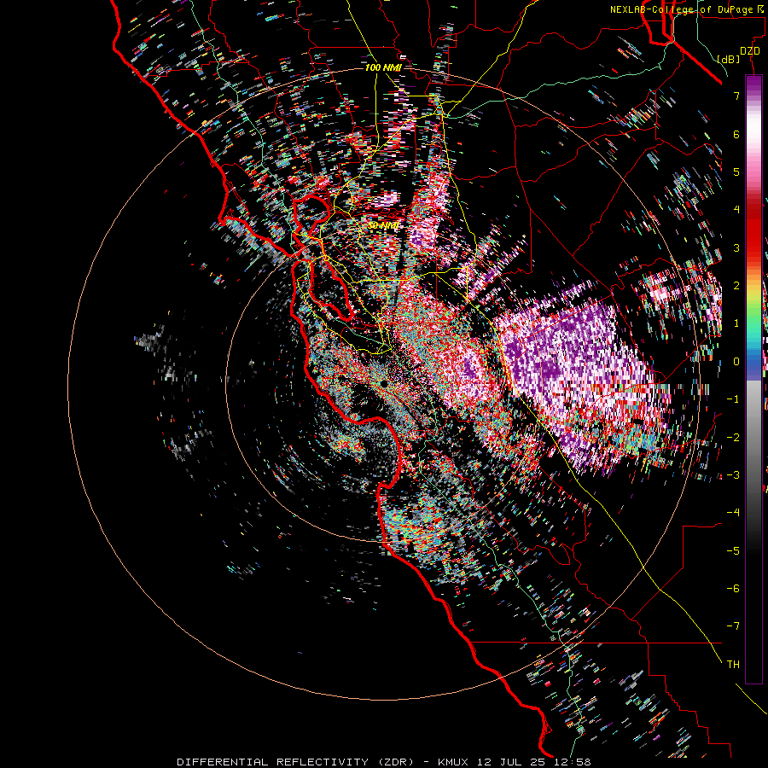Select the -7 dB scale value

pos(733,626)
